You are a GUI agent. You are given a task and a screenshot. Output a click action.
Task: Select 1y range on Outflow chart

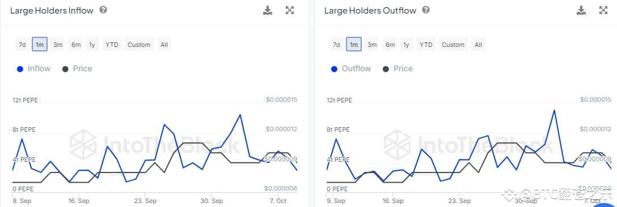[405, 44]
